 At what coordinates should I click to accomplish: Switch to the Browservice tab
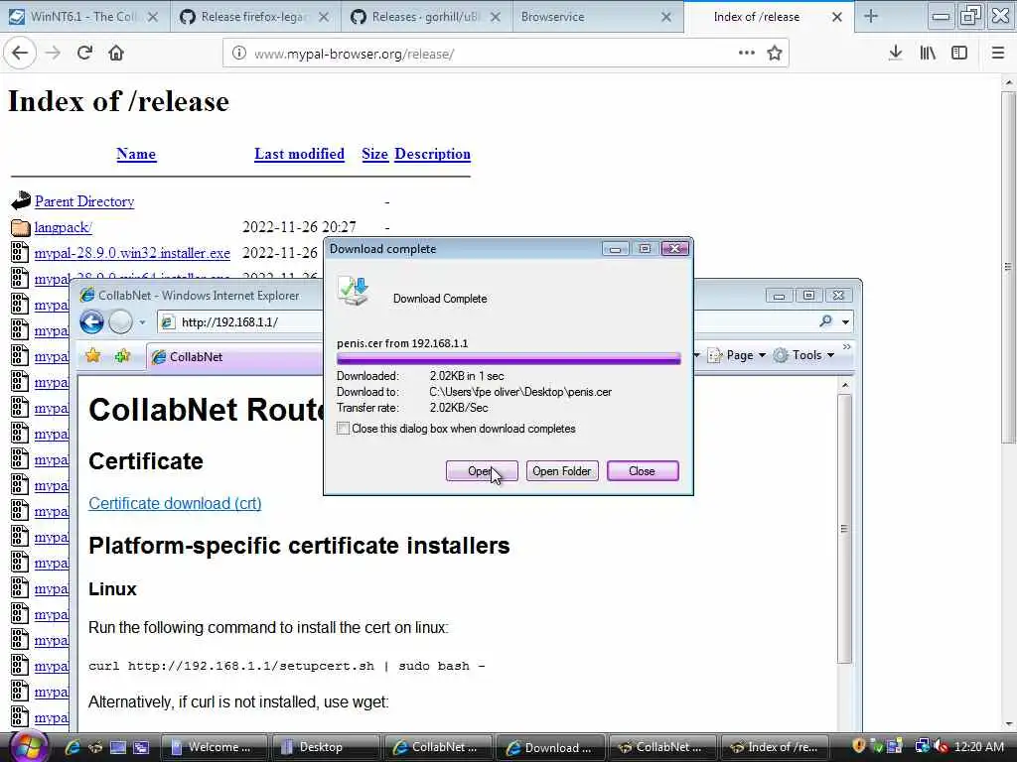click(597, 17)
